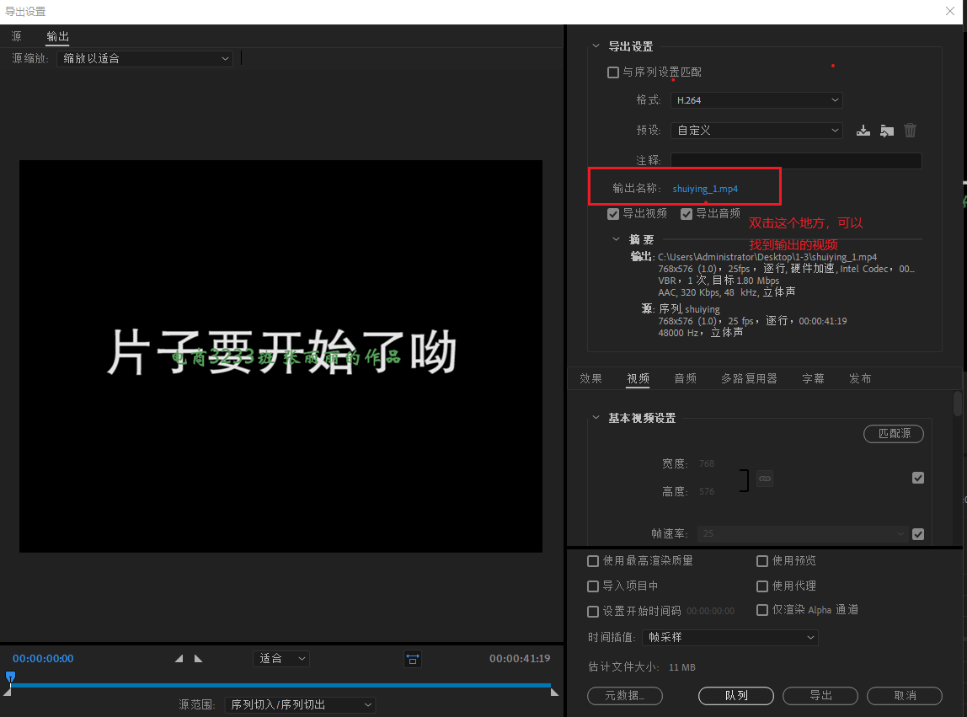Click the video preview frame
The height and width of the screenshot is (717, 967).
(x=280, y=356)
